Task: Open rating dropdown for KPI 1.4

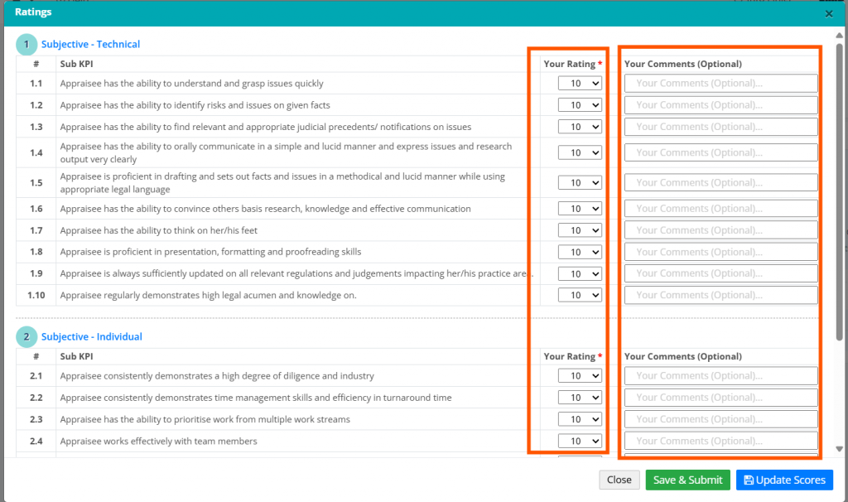Action: (580, 153)
